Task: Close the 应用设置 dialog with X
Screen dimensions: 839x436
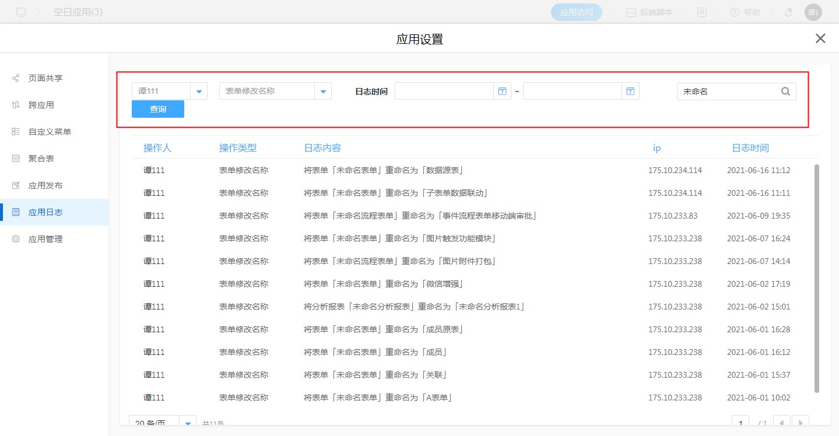Action: 820,38
